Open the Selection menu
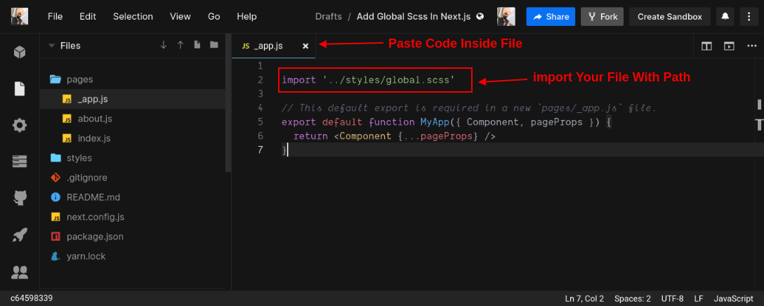The image size is (764, 306). click(133, 17)
